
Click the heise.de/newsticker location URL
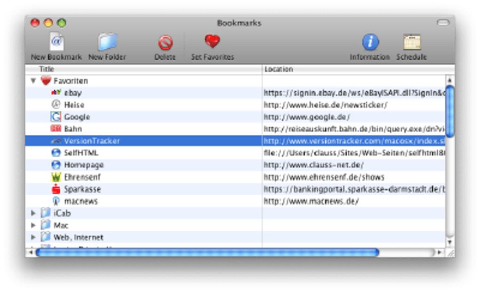point(325,105)
